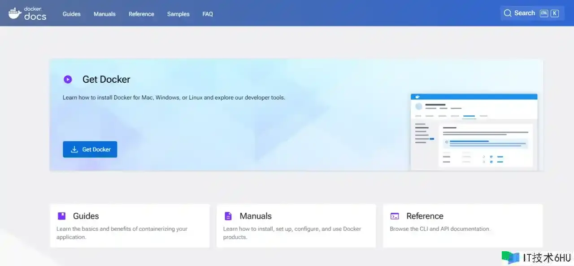Open the Guides card heading
Viewport: 574px width, 266px height.
pyautogui.click(x=86, y=216)
